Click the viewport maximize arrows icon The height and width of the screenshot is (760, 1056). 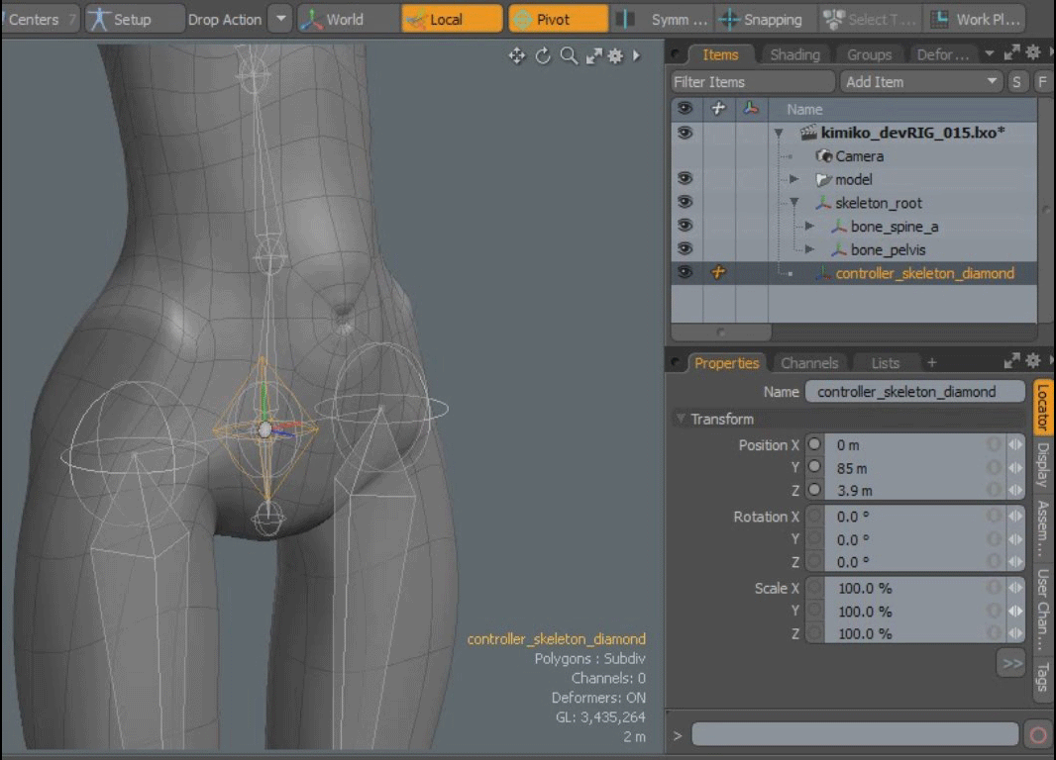coord(593,55)
